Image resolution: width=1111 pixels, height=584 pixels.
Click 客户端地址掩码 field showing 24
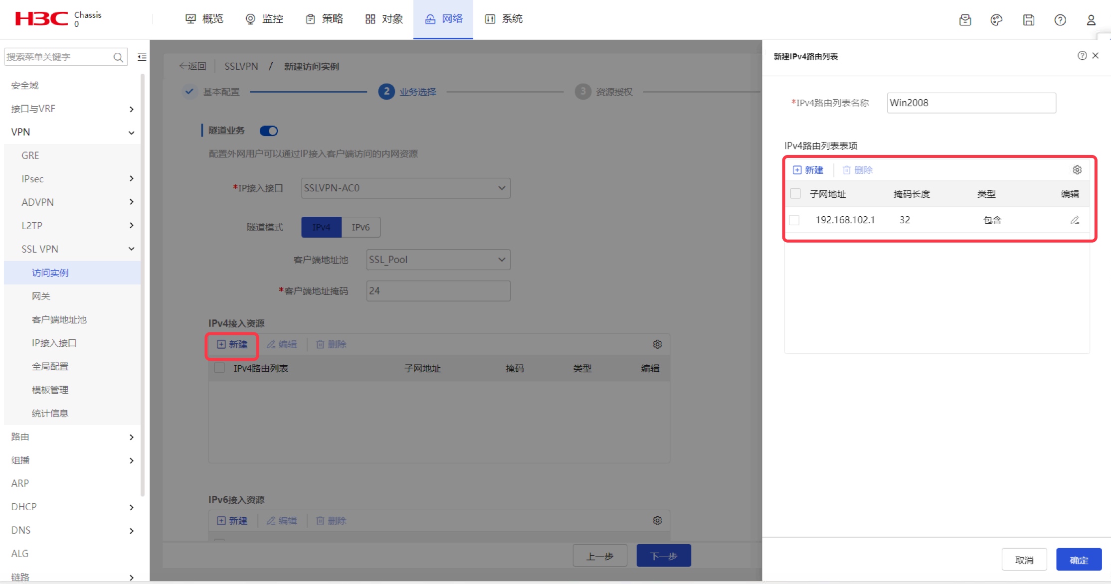pyautogui.click(x=438, y=291)
